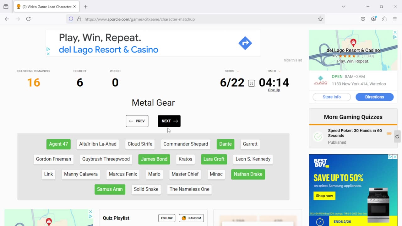Open the Firefox hamburger menu

(x=395, y=19)
